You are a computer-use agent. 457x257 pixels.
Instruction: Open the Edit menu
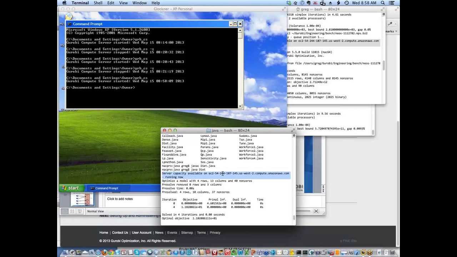click(x=111, y=3)
